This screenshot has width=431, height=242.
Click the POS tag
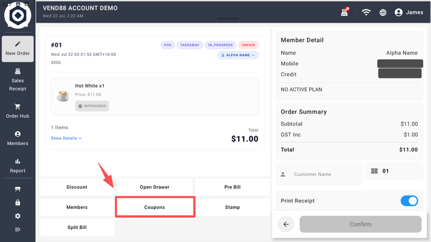[x=168, y=45]
